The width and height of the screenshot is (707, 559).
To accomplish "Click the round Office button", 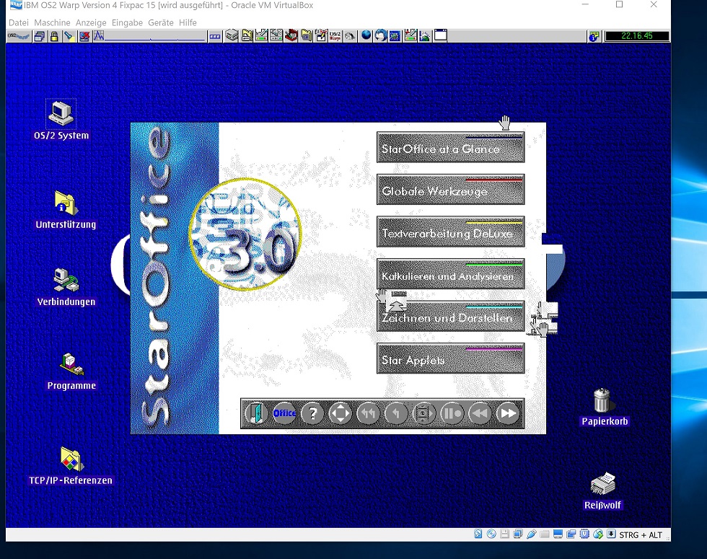I will pos(284,413).
